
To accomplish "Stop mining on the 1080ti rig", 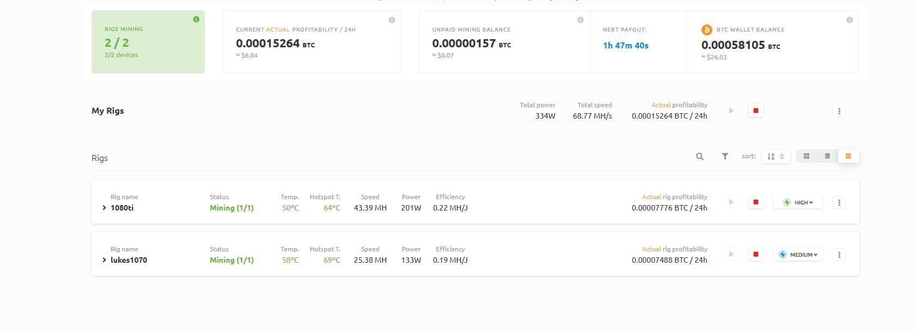I will click(x=755, y=202).
